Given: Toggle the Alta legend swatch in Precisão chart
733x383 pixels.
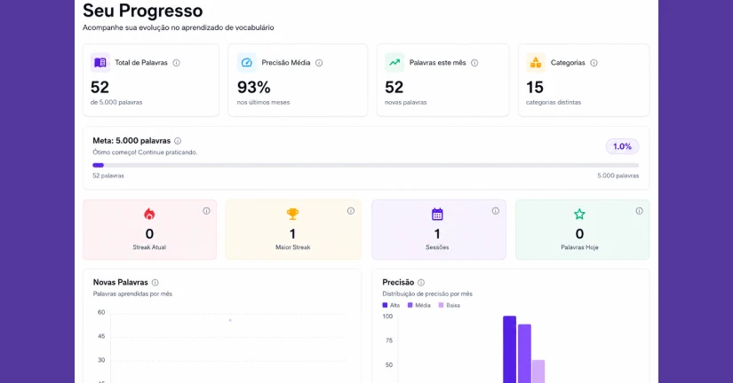Looking at the screenshot, I should click(x=385, y=305).
